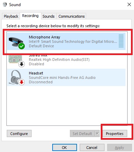This screenshot has width=134, height=152.
Task: Switch to the Sounds tab
Action: tap(49, 16)
